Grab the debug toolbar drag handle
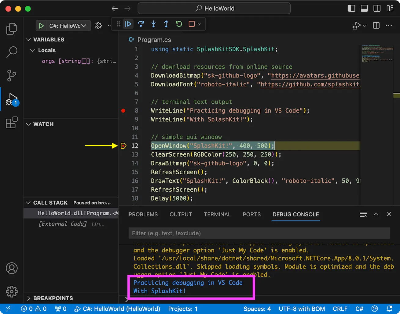400x314 pixels. click(x=119, y=24)
